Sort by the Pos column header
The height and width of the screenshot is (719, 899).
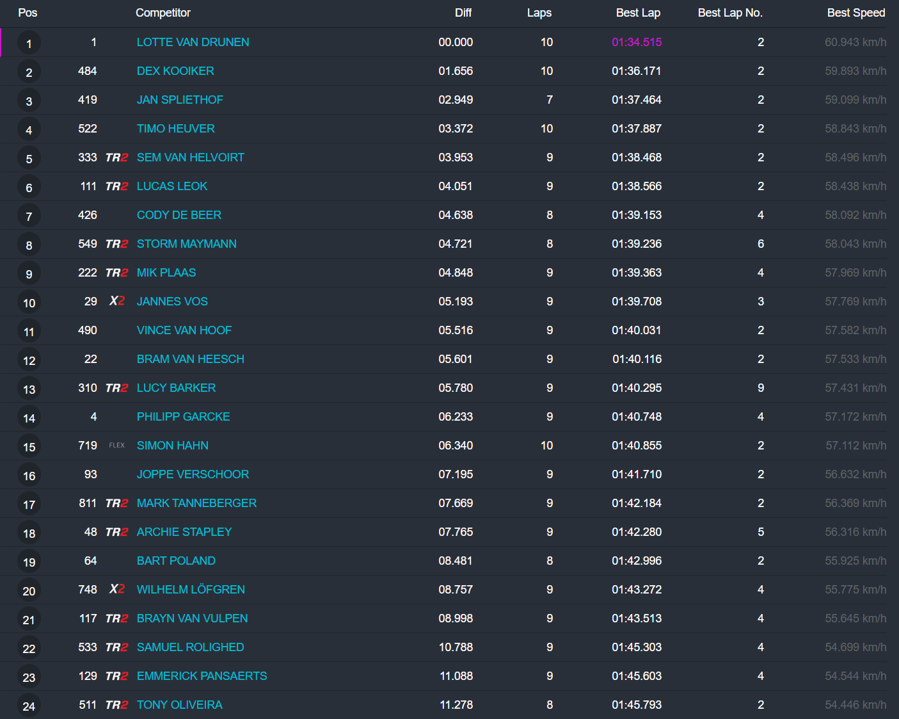(28, 13)
